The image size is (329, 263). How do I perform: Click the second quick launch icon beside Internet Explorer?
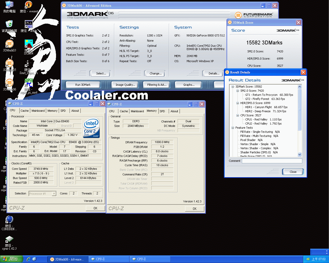[34, 259]
